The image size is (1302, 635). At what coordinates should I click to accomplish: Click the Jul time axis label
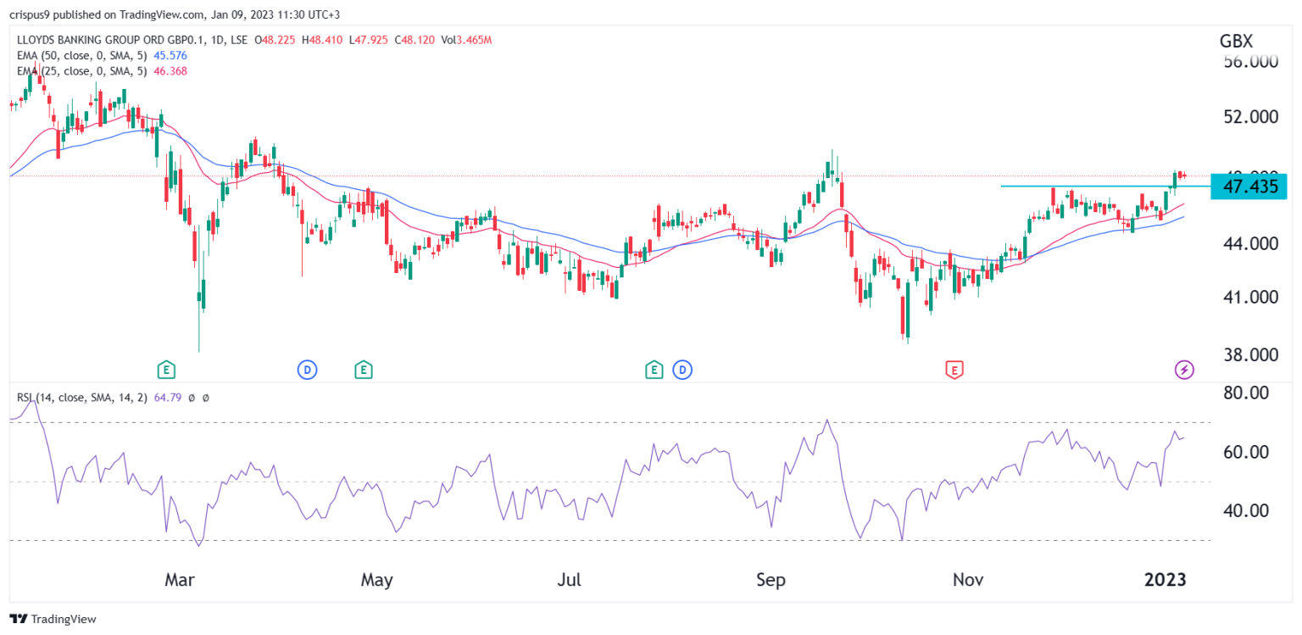click(570, 580)
